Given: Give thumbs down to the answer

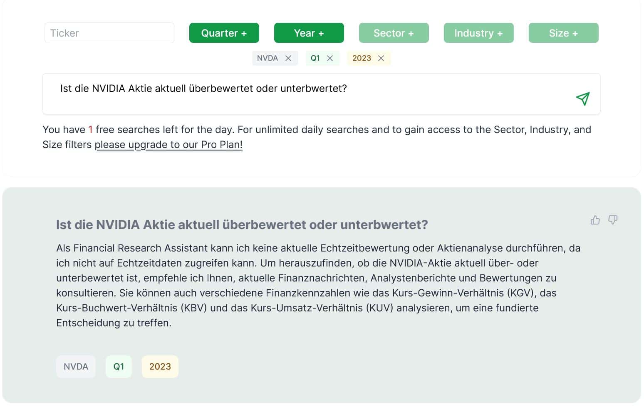Looking at the screenshot, I should [x=613, y=220].
